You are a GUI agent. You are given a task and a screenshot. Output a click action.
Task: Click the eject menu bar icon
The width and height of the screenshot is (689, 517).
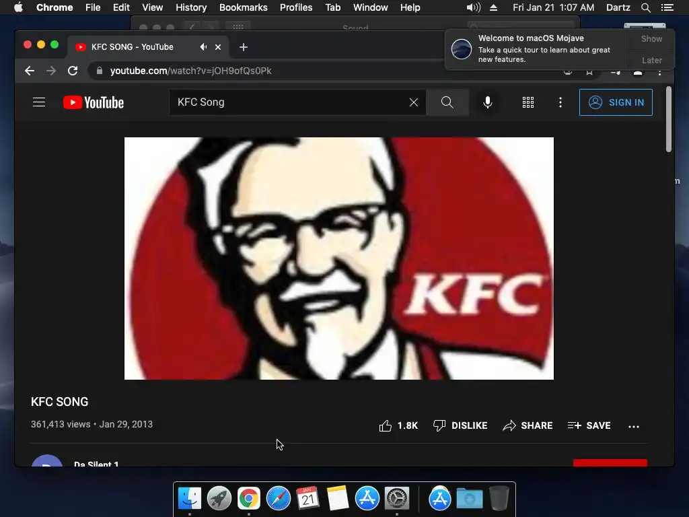point(493,7)
